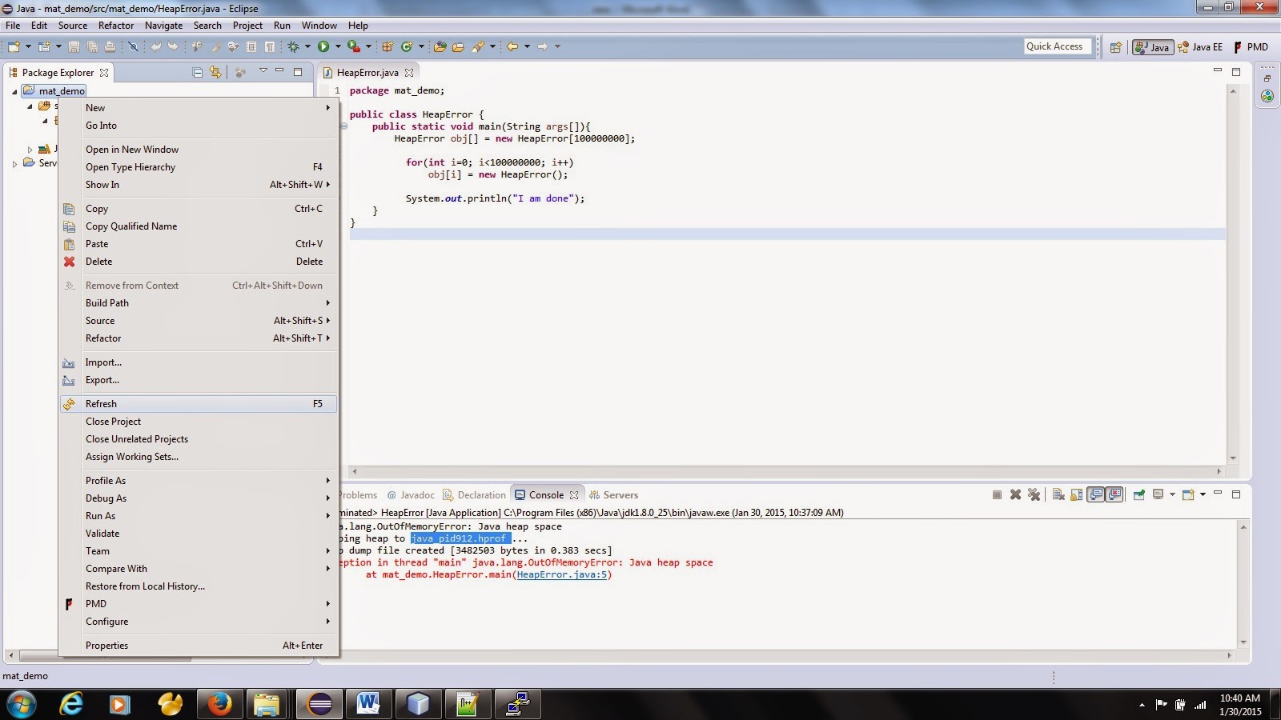
Task: Click the Quick Access search field
Action: 1055,46
